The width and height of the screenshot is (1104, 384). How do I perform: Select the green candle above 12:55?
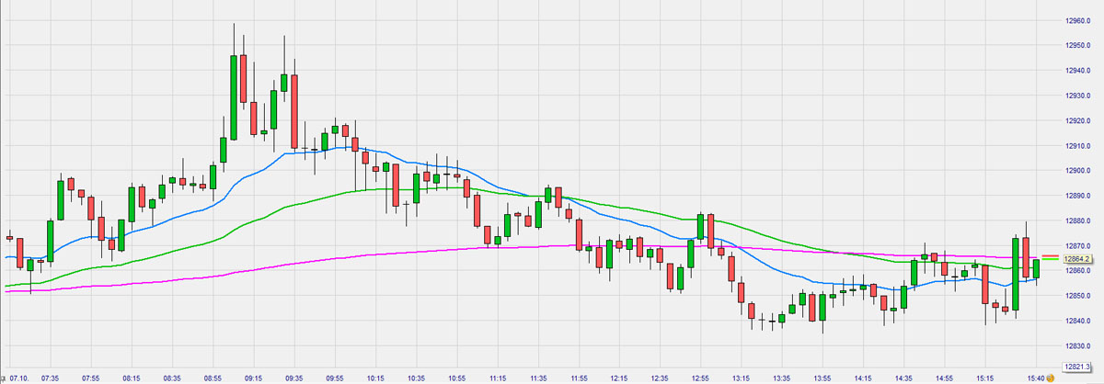pos(701,229)
